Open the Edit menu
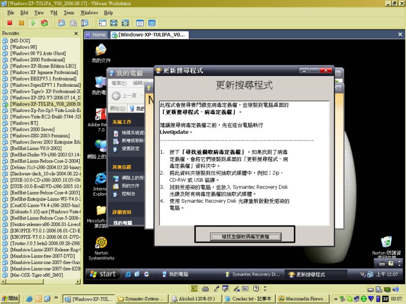 [24, 13]
